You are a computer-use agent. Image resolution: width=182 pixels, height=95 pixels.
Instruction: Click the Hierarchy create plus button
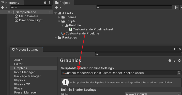(x=3, y=7)
